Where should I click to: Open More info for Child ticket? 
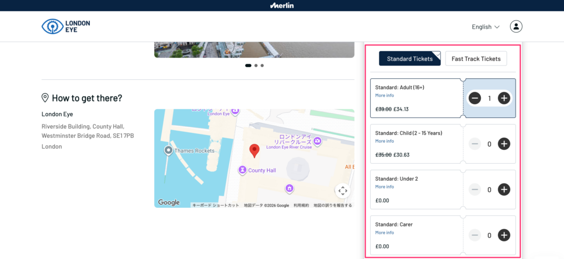point(384,141)
